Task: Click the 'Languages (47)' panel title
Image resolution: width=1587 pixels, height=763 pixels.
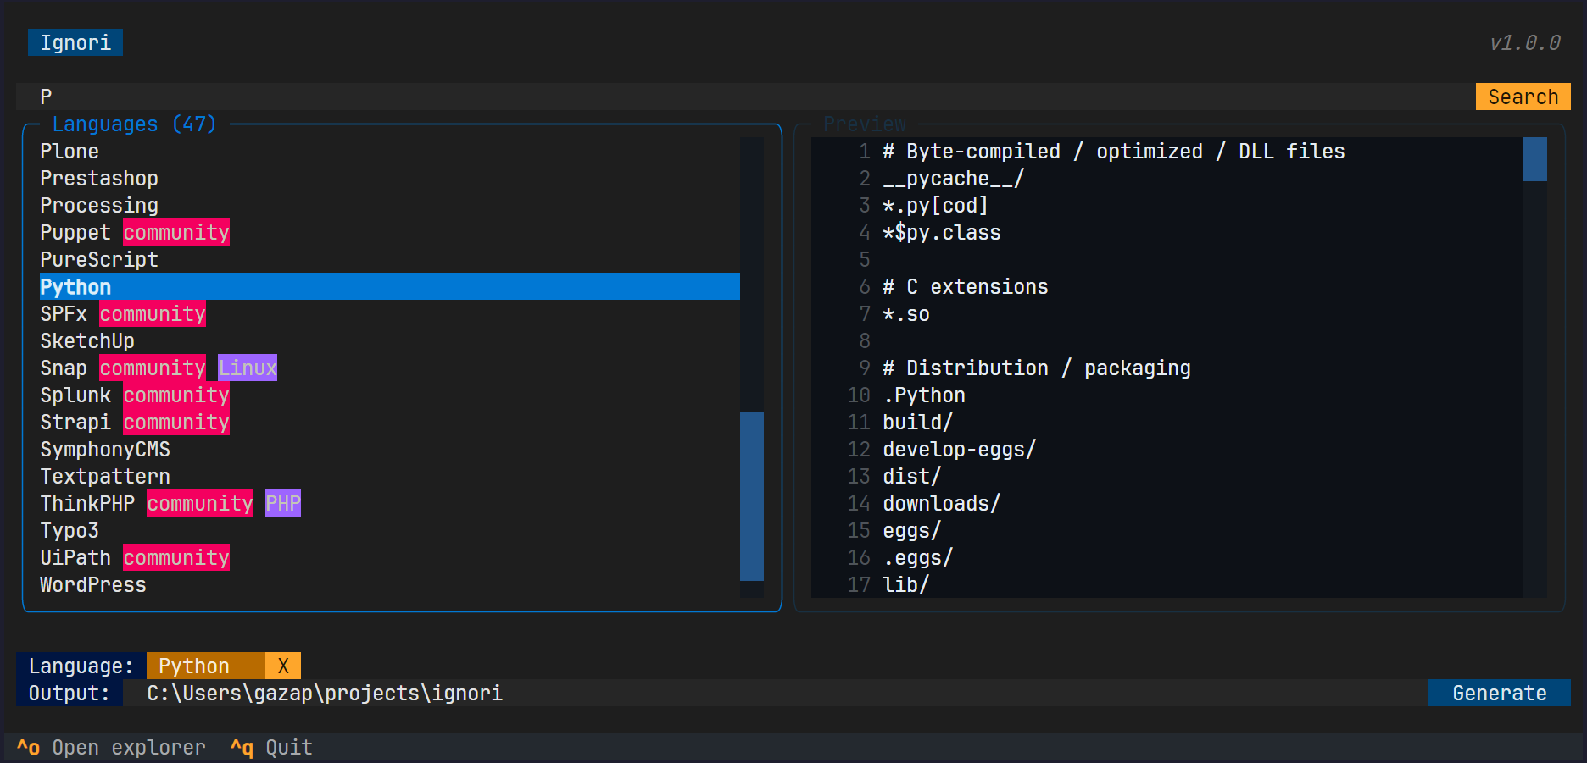Action: pos(135,124)
